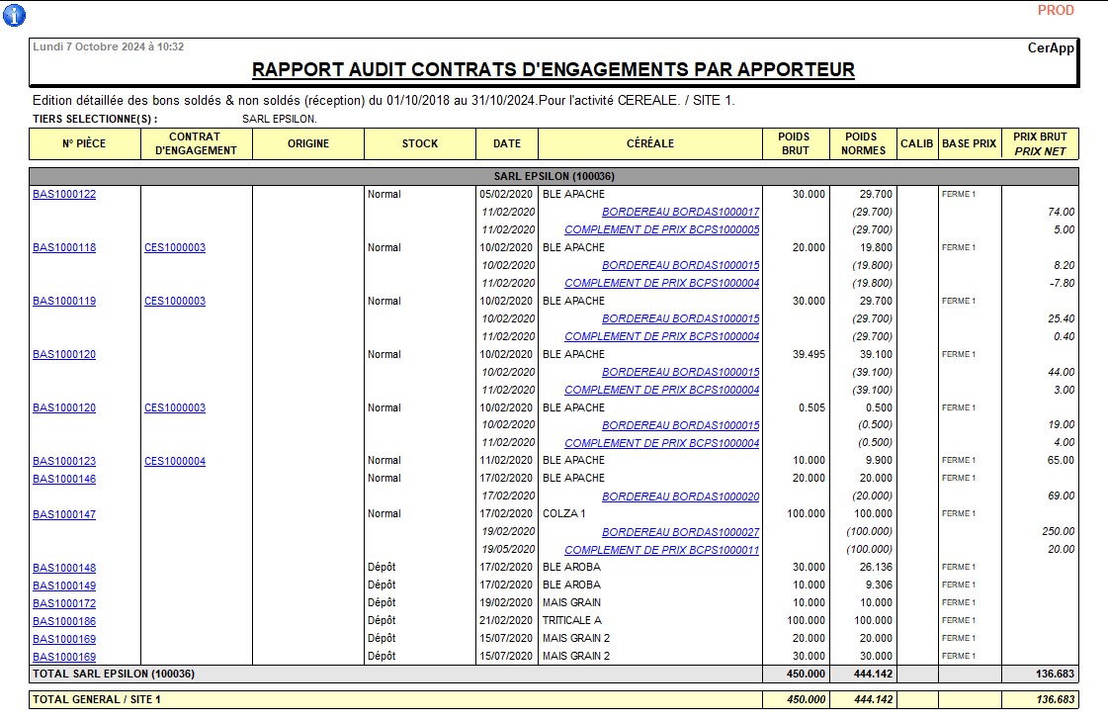Open the BAS1000119 piece link
This screenshot has height=721, width=1108.
pos(64,302)
